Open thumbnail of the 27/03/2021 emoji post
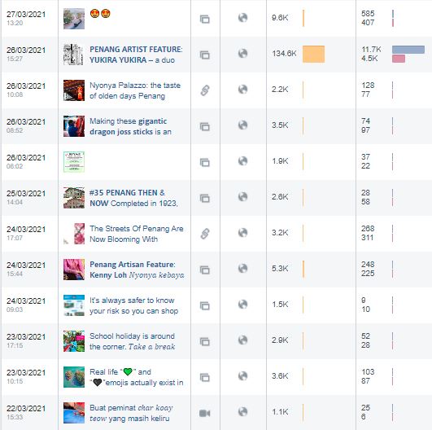This screenshot has width=432, height=430. [74, 19]
